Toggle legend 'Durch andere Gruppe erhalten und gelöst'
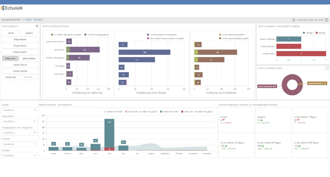This screenshot has width=330, height=177. pos(166,39)
